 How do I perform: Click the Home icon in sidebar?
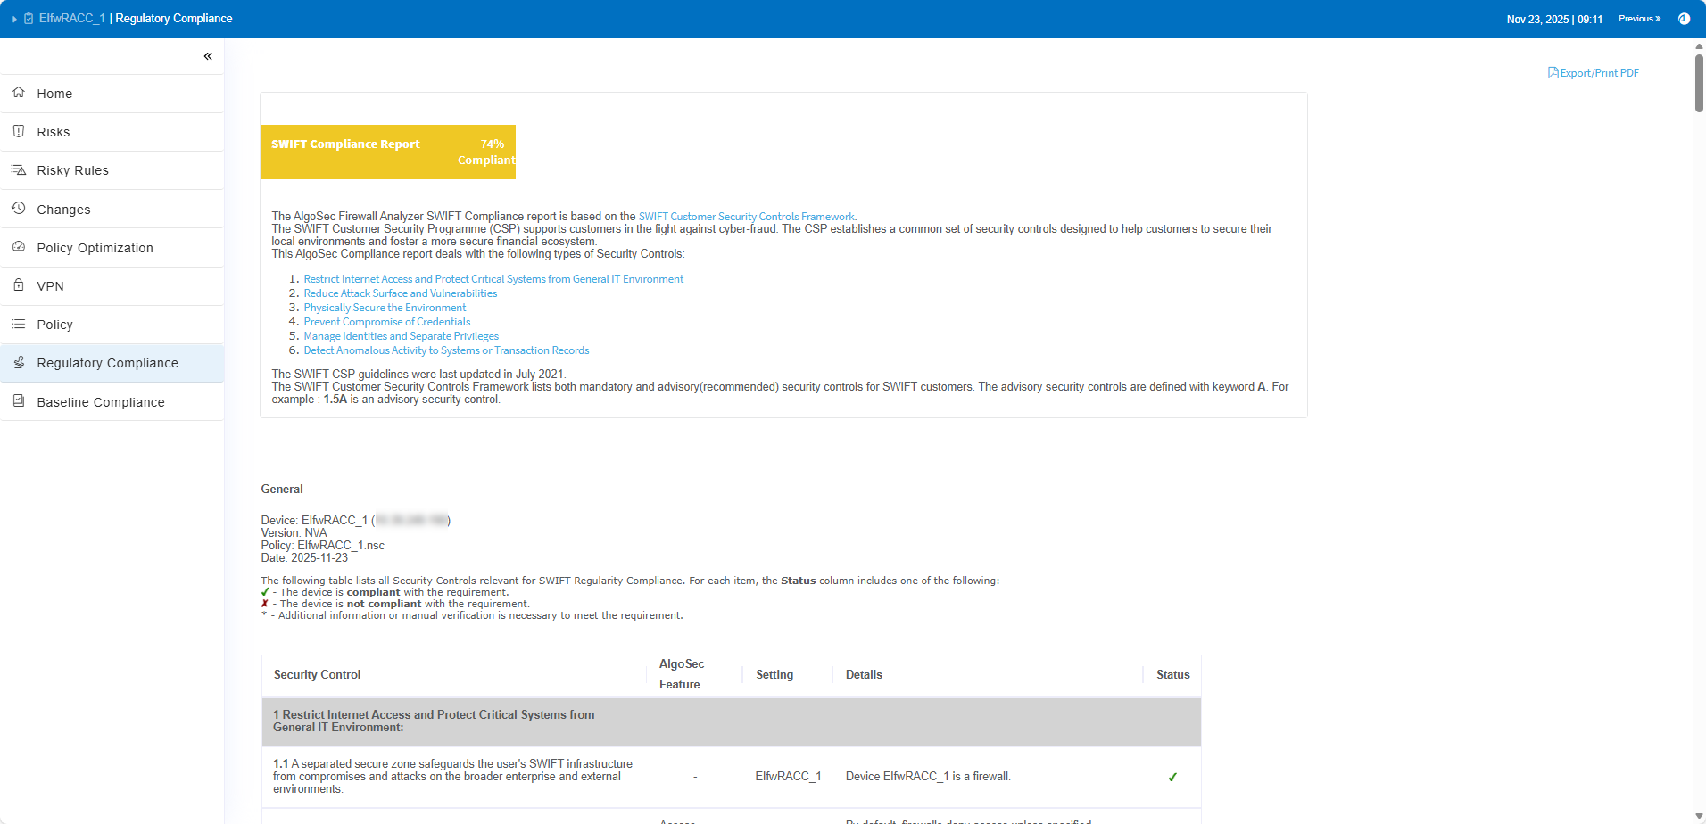click(19, 93)
